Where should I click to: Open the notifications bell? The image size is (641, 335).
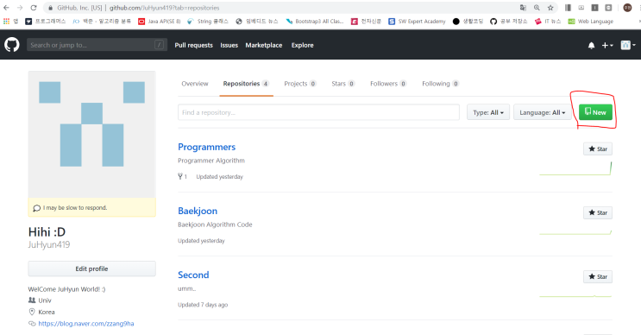(x=591, y=46)
